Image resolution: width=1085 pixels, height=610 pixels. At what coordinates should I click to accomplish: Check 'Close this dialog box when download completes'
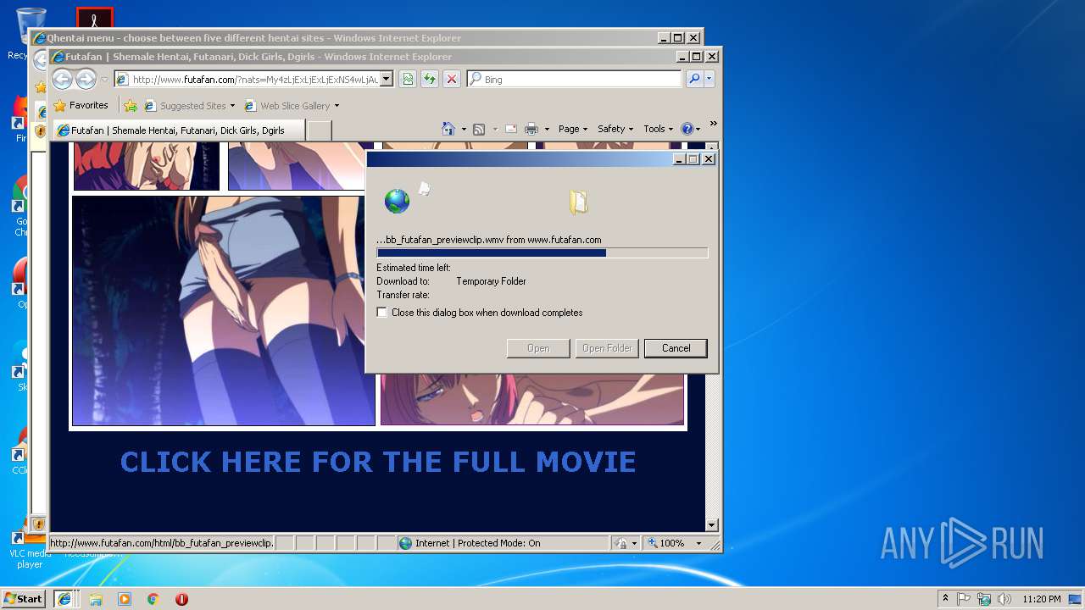(382, 313)
